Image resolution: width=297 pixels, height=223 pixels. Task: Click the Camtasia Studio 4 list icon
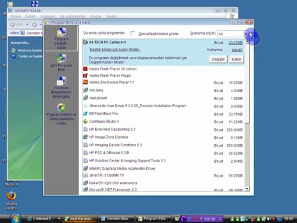85,121
